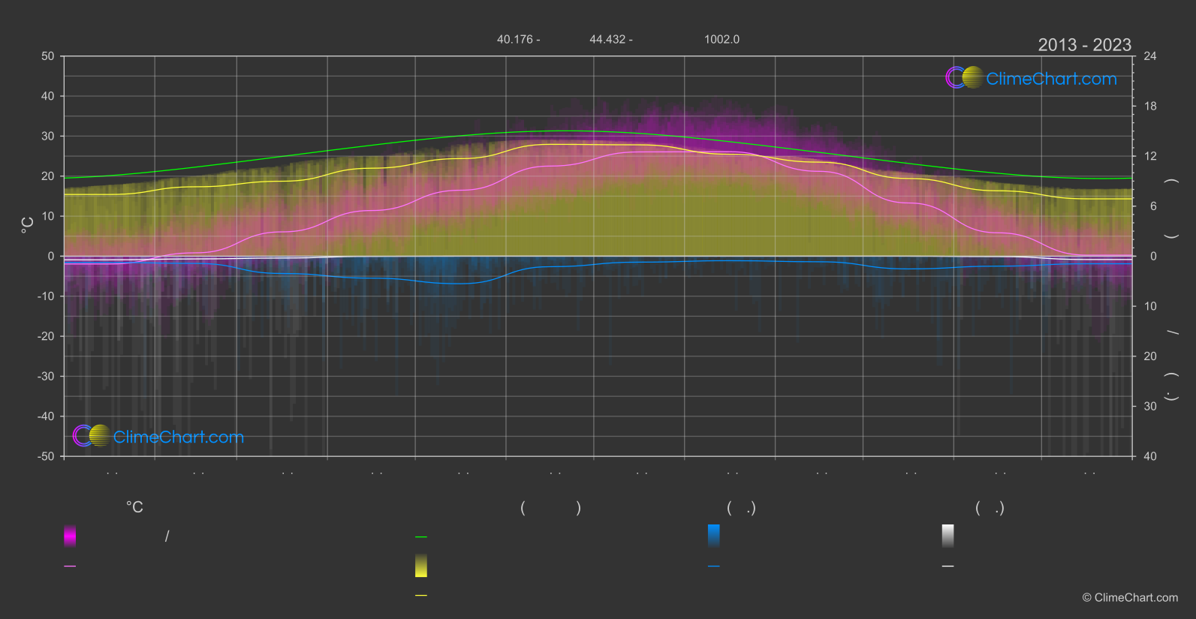The image size is (1196, 619).
Task: Click the '-30' tick on left axis
Action: click(x=47, y=377)
